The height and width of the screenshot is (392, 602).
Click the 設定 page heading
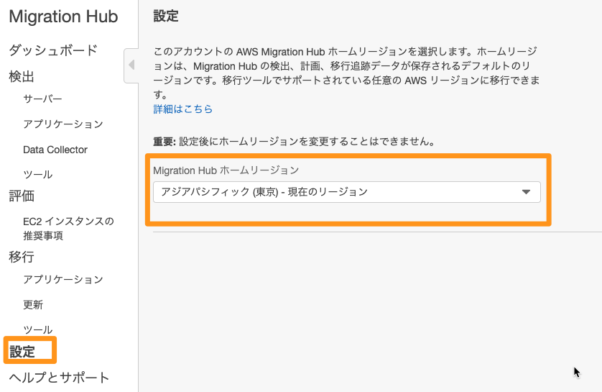click(x=166, y=16)
